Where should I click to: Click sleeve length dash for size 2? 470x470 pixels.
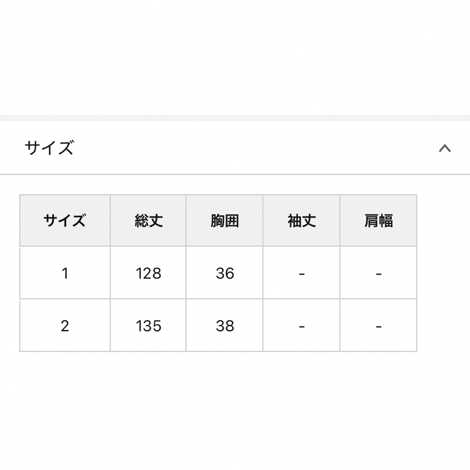click(x=302, y=326)
